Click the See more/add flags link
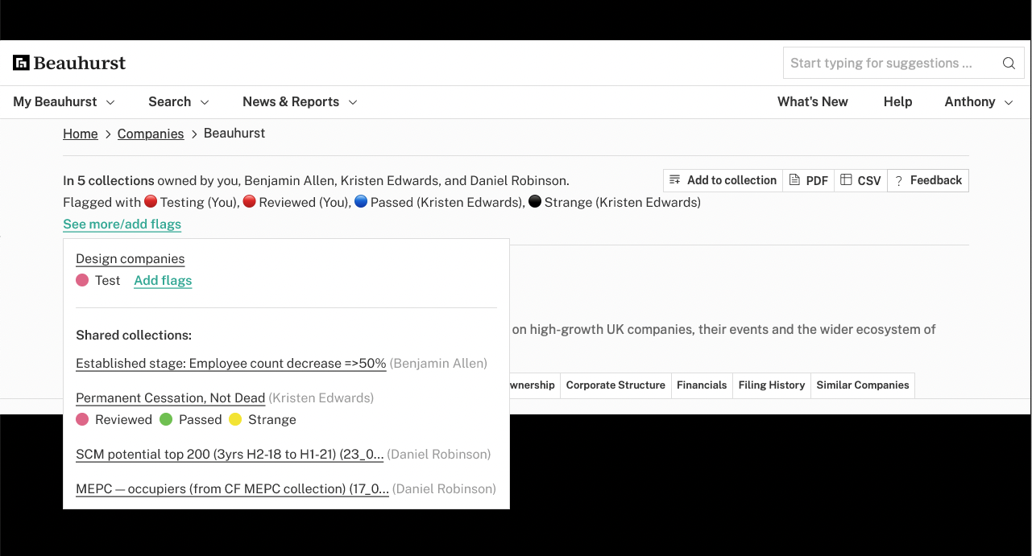Screen dimensions: 1032x556 pos(122,224)
